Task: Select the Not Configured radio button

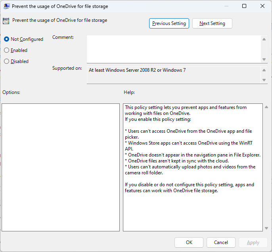Action: coord(6,39)
